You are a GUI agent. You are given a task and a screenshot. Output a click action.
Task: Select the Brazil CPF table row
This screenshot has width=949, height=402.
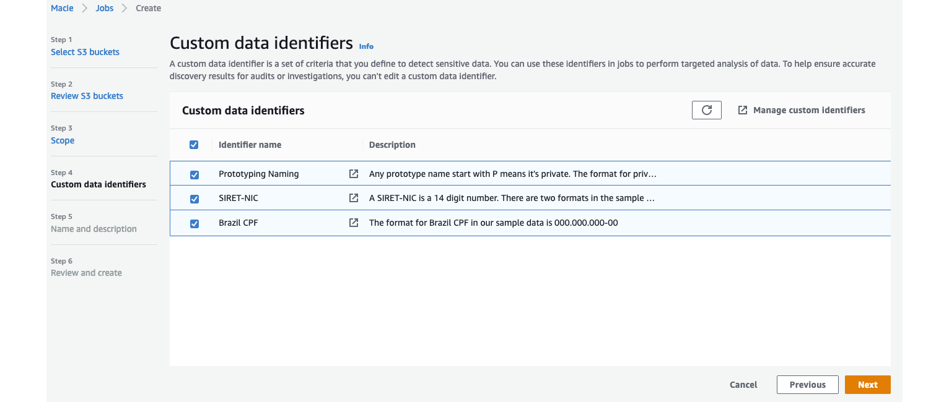coord(527,223)
